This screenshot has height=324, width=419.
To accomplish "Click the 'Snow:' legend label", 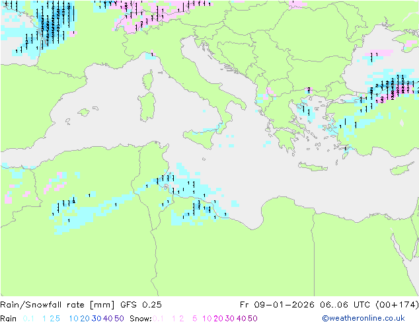I will [x=141, y=319].
